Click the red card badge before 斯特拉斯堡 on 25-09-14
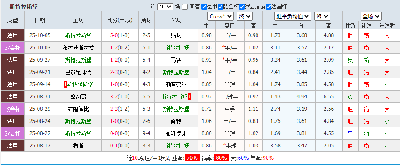The image size is (400, 165). tap(65, 85)
